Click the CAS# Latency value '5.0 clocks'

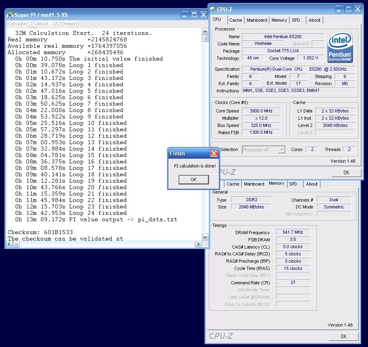(293, 247)
